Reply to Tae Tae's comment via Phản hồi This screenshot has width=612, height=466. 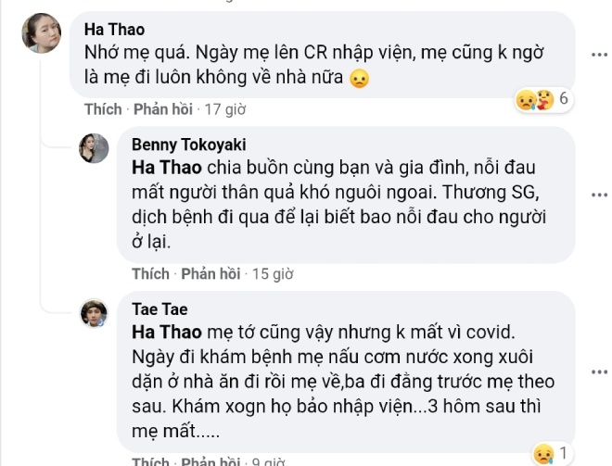tap(210, 461)
